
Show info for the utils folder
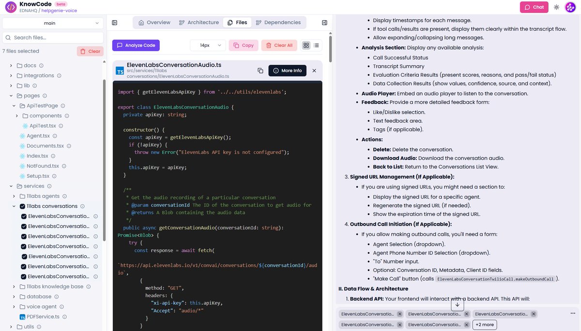pyautogui.click(x=39, y=327)
